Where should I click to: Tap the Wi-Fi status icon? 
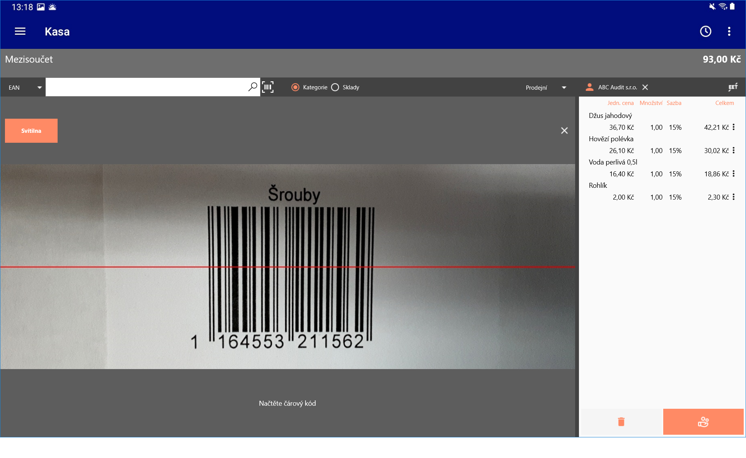coord(723,6)
